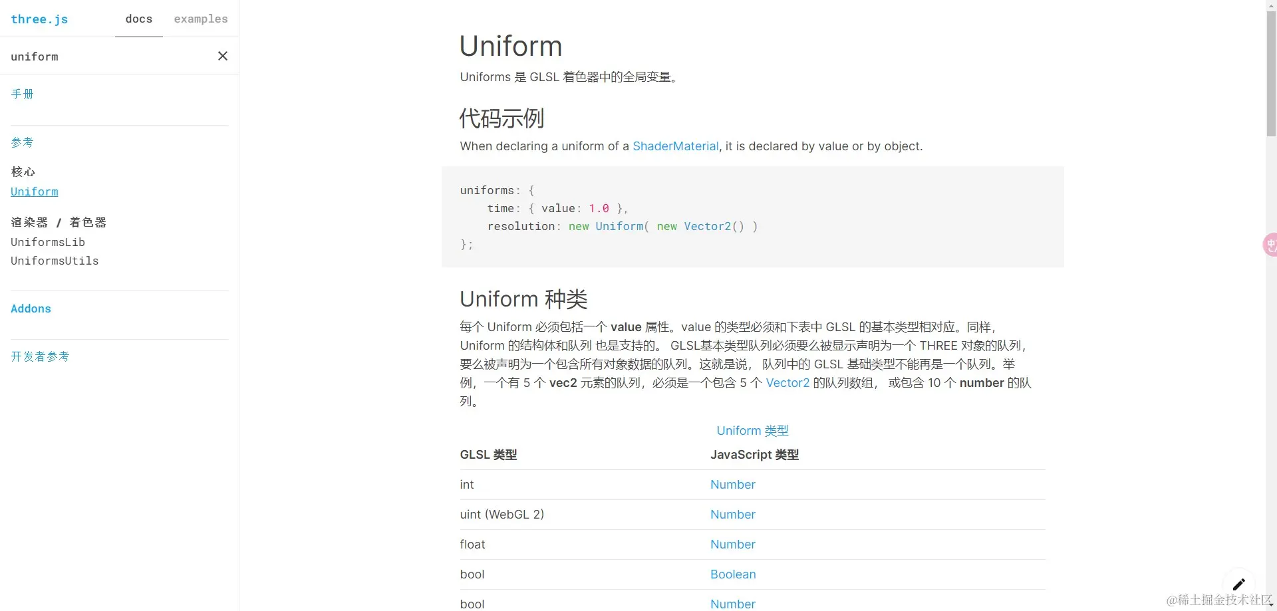The image size is (1277, 611).
Task: Click the page scrollbar thumb
Action: (x=1271, y=74)
